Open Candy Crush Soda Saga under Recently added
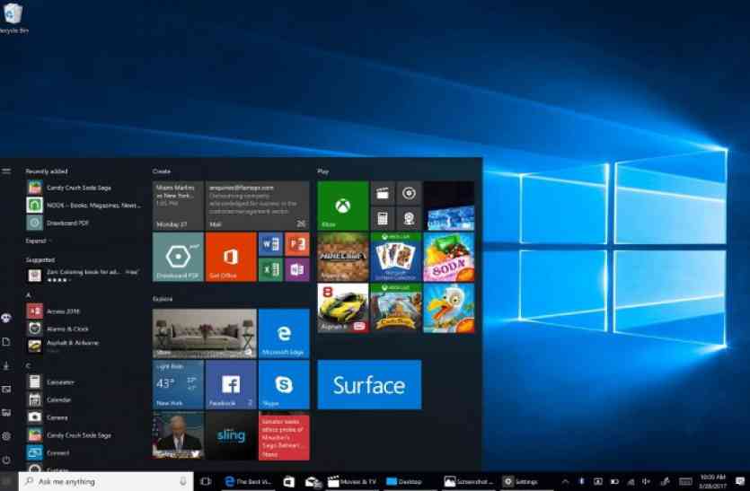The width and height of the screenshot is (750, 491). point(84,188)
